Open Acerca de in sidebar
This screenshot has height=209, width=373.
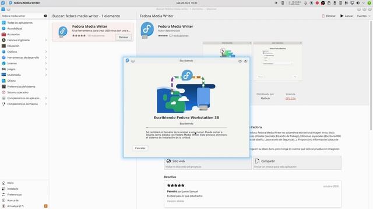[24, 200]
